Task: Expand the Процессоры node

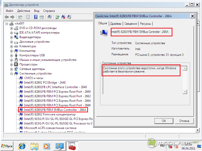Action: [11, 65]
